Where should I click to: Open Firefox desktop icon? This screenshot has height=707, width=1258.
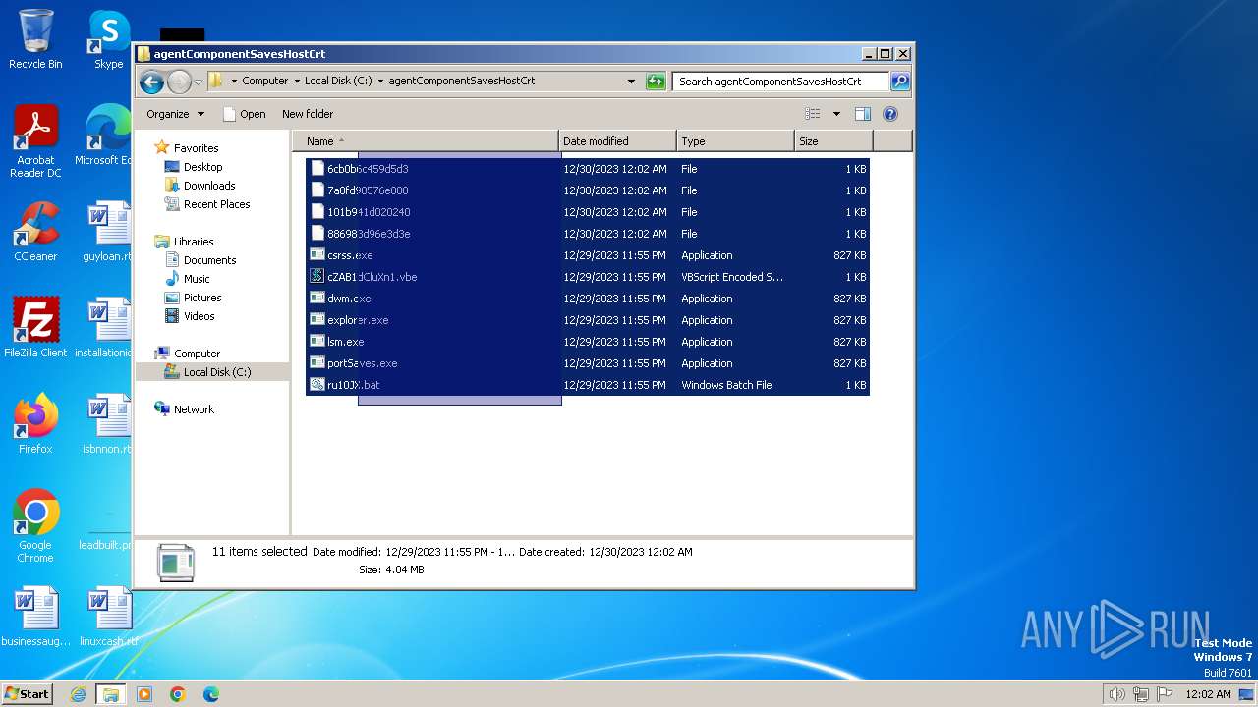tap(35, 424)
